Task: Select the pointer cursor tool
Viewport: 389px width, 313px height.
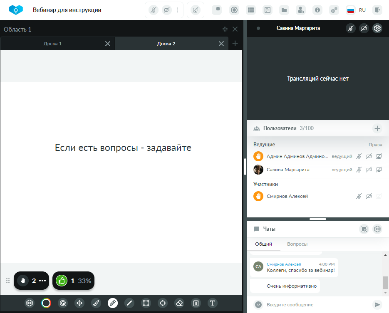Action: pyautogui.click(x=63, y=303)
